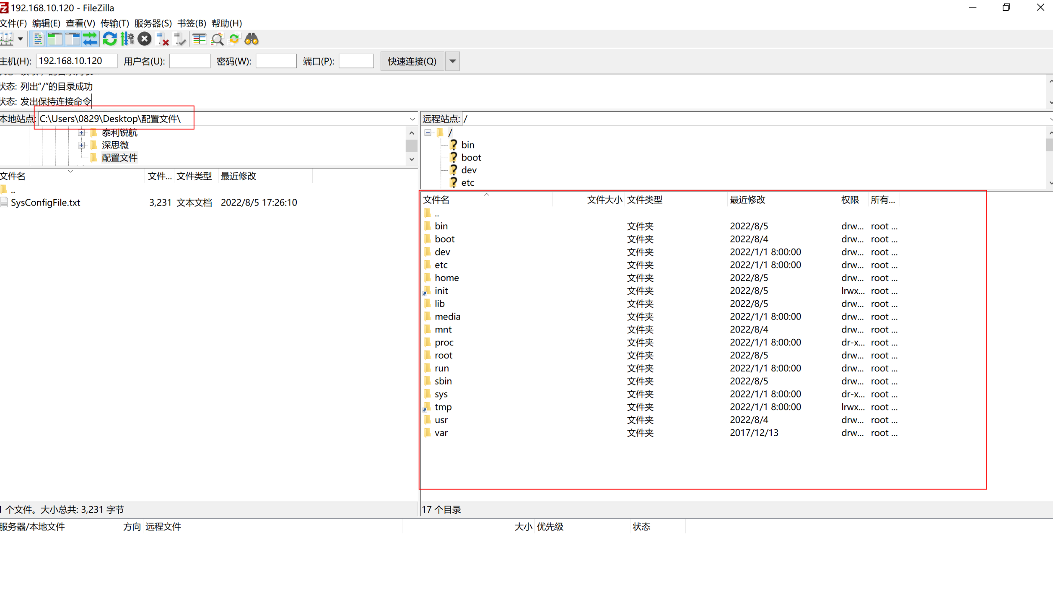
Task: Click the 用户名 input field
Action: 190,61
